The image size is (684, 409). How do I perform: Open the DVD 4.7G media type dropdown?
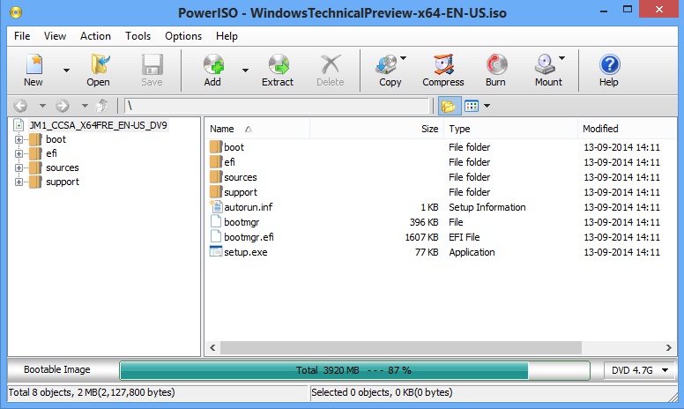[x=639, y=370]
